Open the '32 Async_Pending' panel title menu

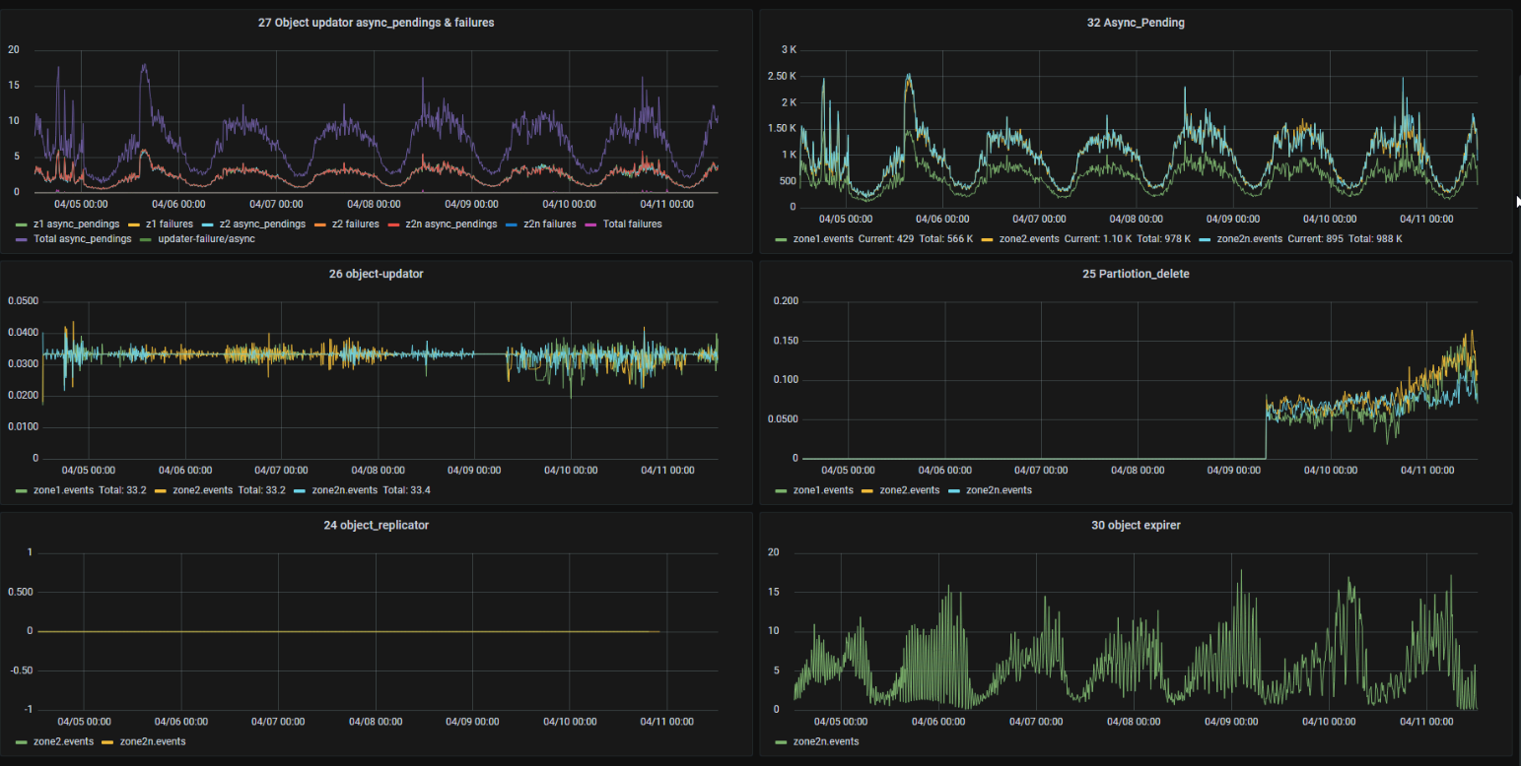pyautogui.click(x=1135, y=23)
